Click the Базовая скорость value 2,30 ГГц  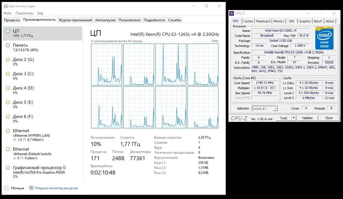pos(204,138)
